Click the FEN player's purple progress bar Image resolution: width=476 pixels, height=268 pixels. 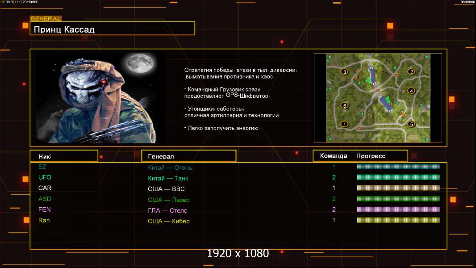click(x=398, y=209)
